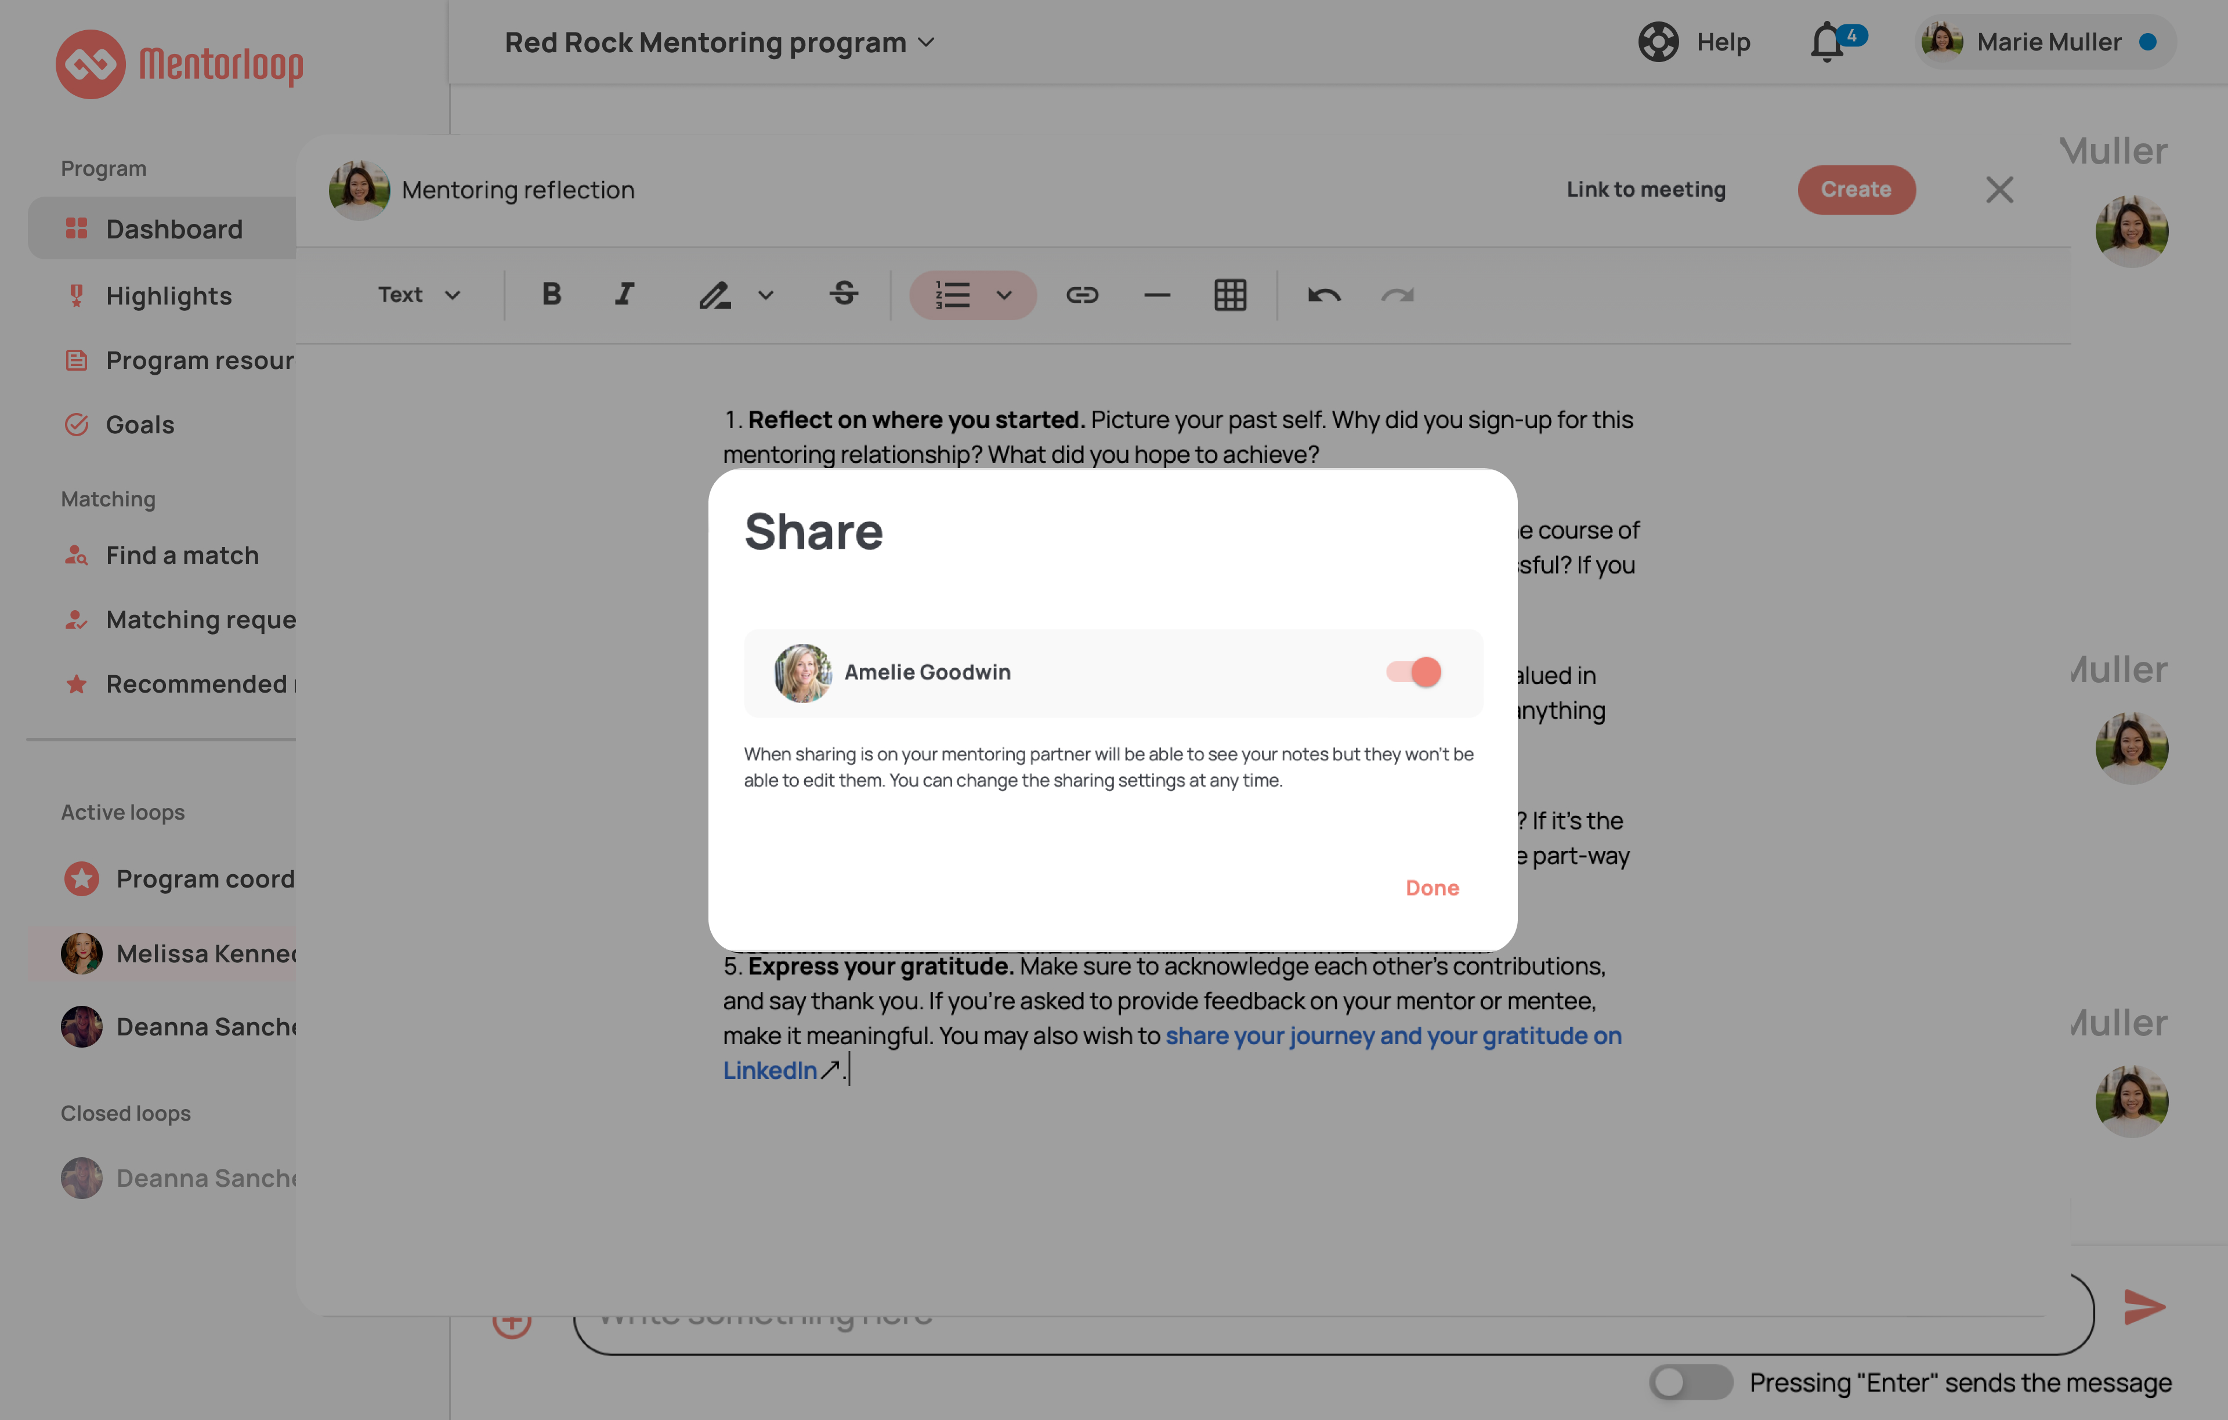Apply strikethrough to selected text

(844, 294)
